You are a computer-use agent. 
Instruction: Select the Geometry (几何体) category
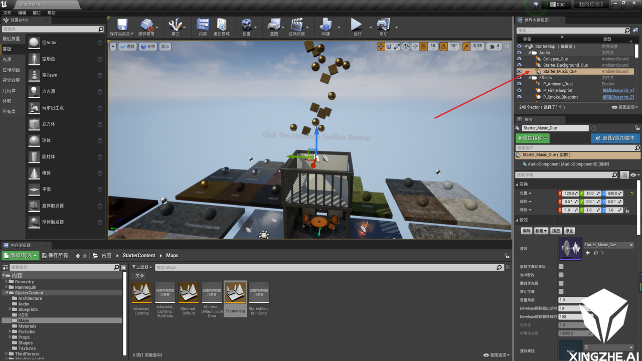pyautogui.click(x=12, y=91)
